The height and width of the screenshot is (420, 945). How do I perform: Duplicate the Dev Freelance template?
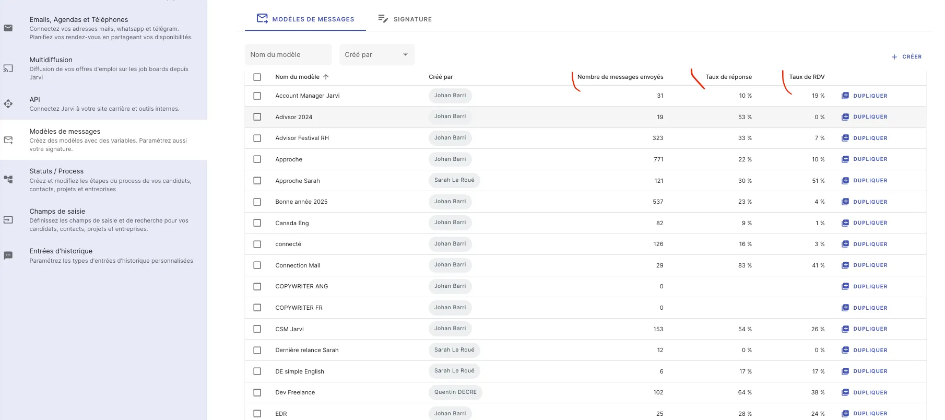[x=864, y=392]
